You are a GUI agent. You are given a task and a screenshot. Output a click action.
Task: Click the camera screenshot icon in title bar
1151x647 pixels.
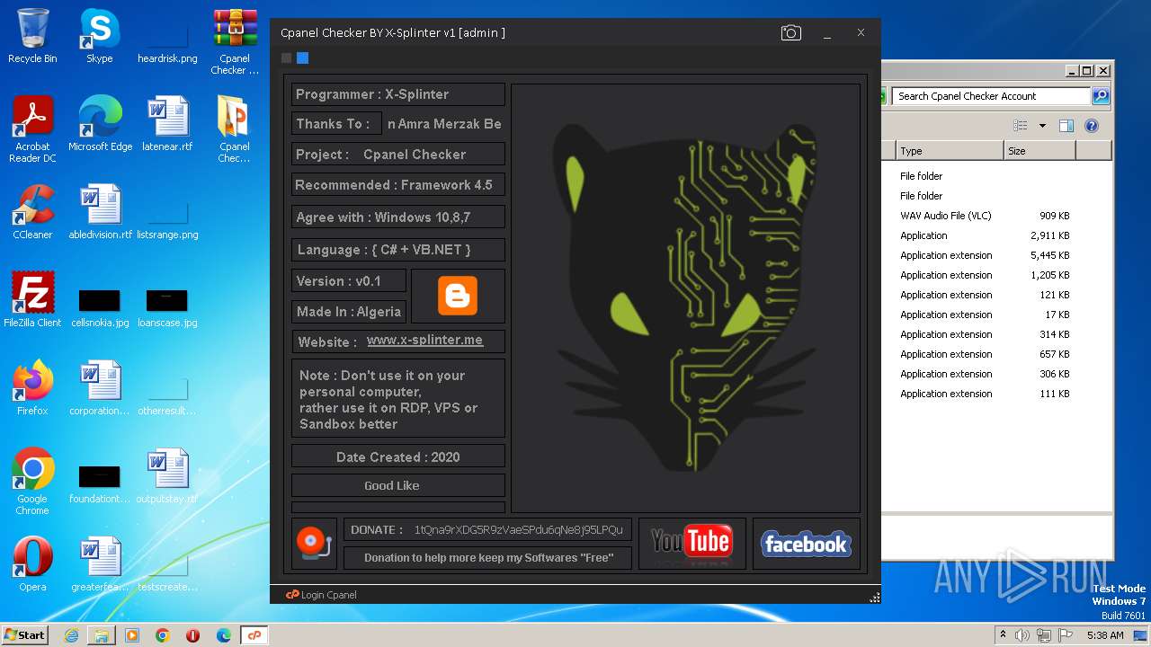tap(790, 33)
